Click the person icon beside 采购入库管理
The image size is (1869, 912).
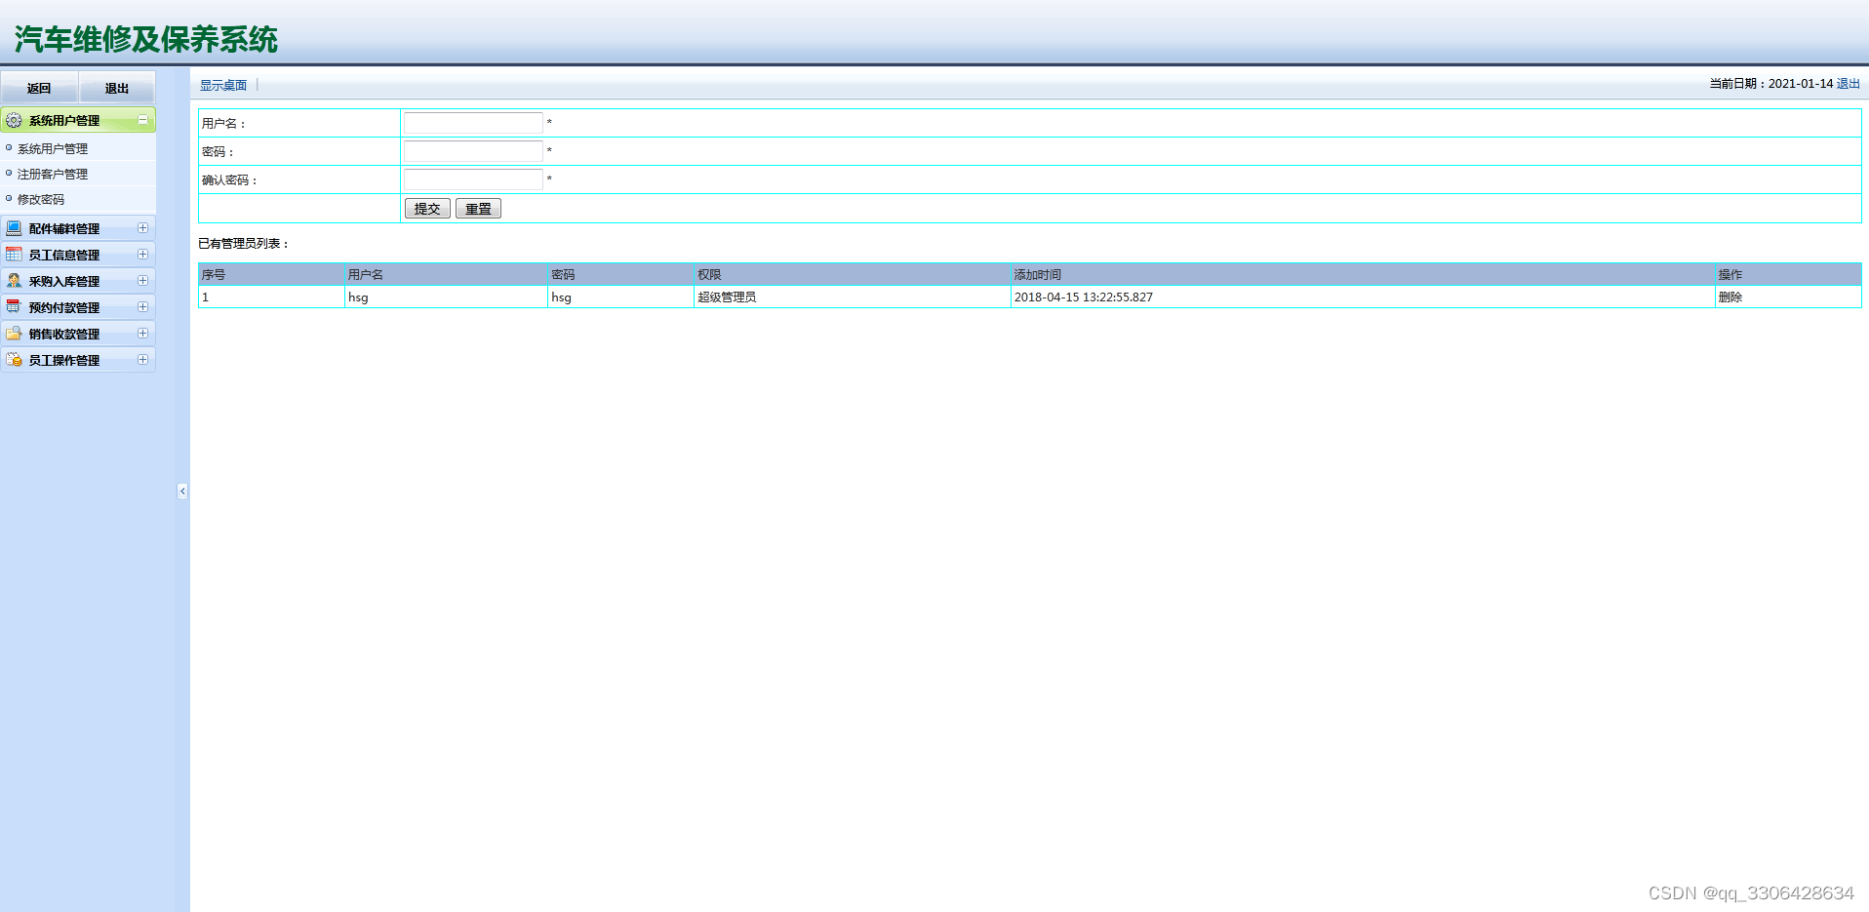14,281
